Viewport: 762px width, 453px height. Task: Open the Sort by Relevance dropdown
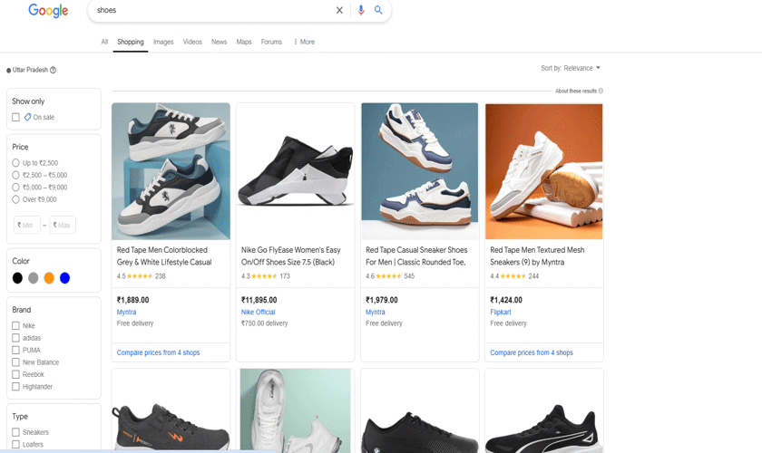click(571, 68)
